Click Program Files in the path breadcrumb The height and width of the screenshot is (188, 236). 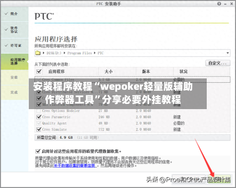80,53
